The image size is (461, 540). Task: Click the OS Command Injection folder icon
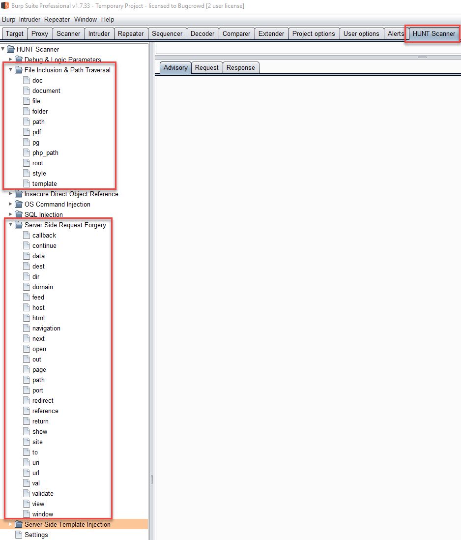[x=19, y=204]
